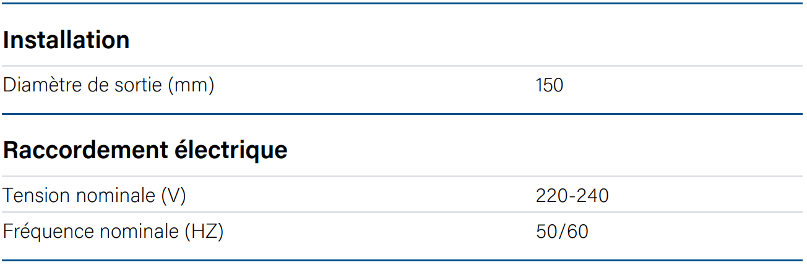
Task: Click the blue divider above "Raccordement électrique"
Action: tap(403, 114)
